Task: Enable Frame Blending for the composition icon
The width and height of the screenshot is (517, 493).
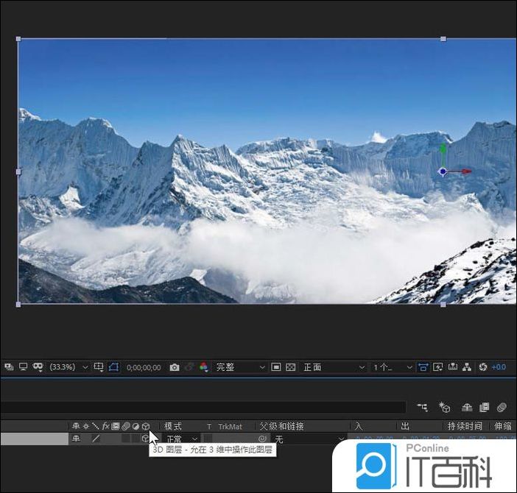Action: [x=484, y=408]
